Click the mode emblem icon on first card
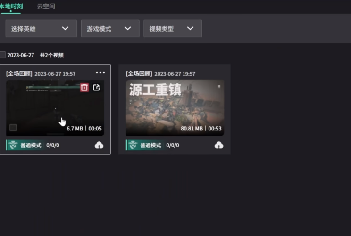 coord(12,145)
